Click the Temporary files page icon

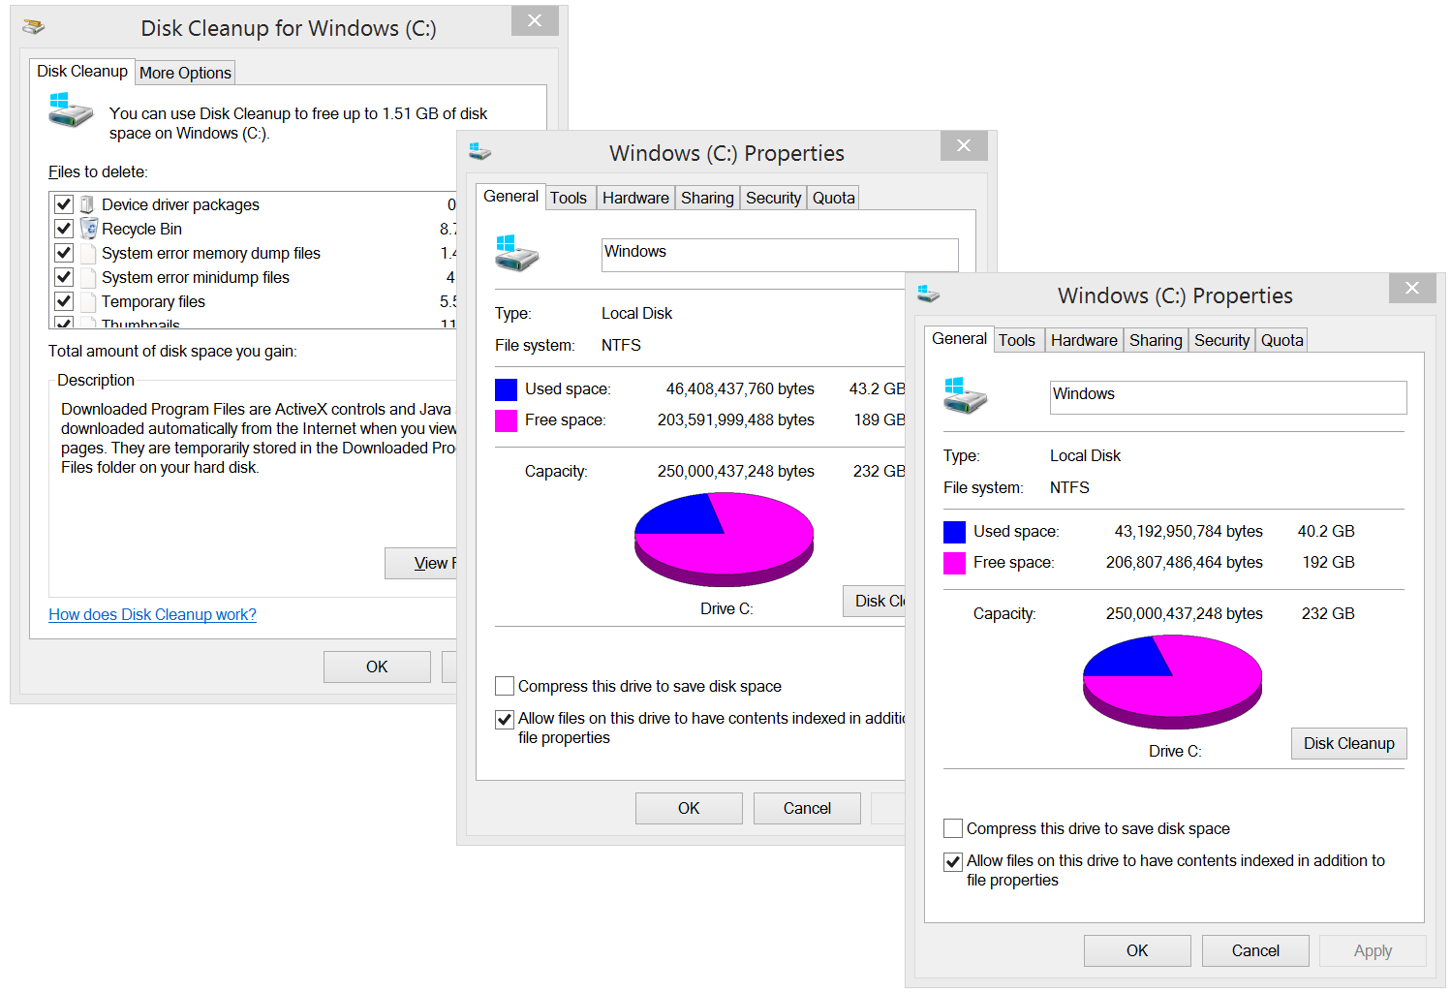88,301
